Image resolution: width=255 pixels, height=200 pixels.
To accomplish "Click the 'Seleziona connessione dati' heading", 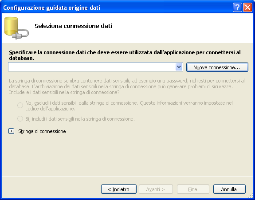I will (73, 26).
